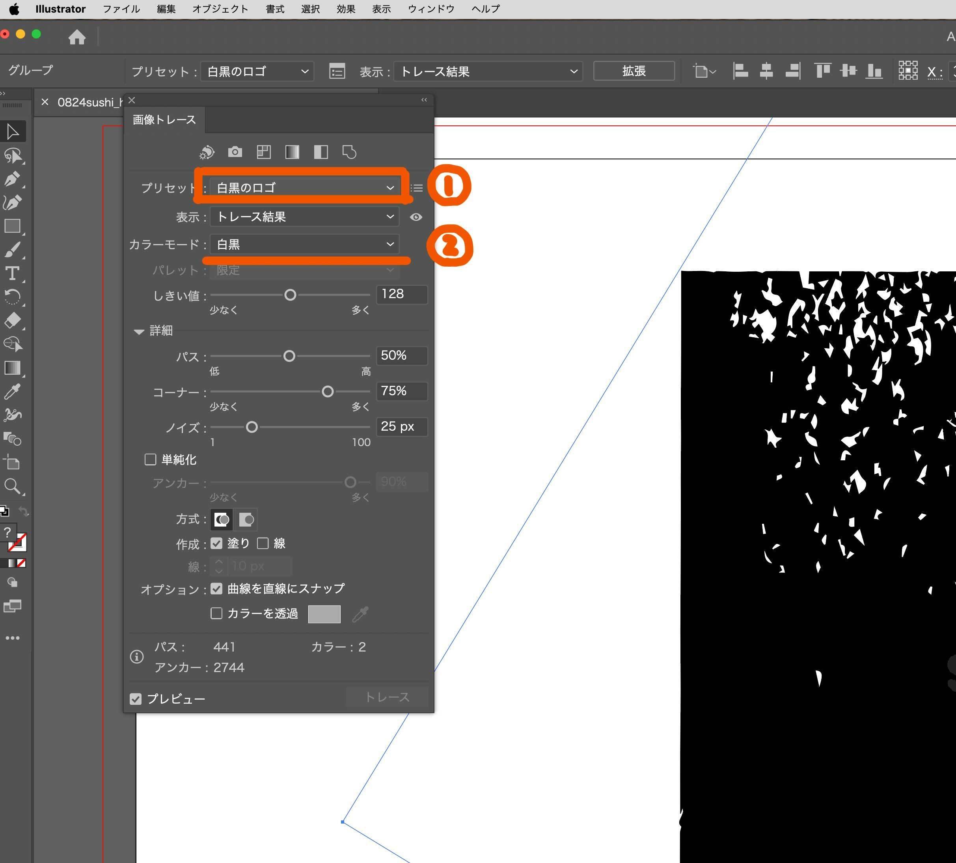Open the ウィンドウ menu
This screenshot has width=956, height=863.
coord(431,9)
